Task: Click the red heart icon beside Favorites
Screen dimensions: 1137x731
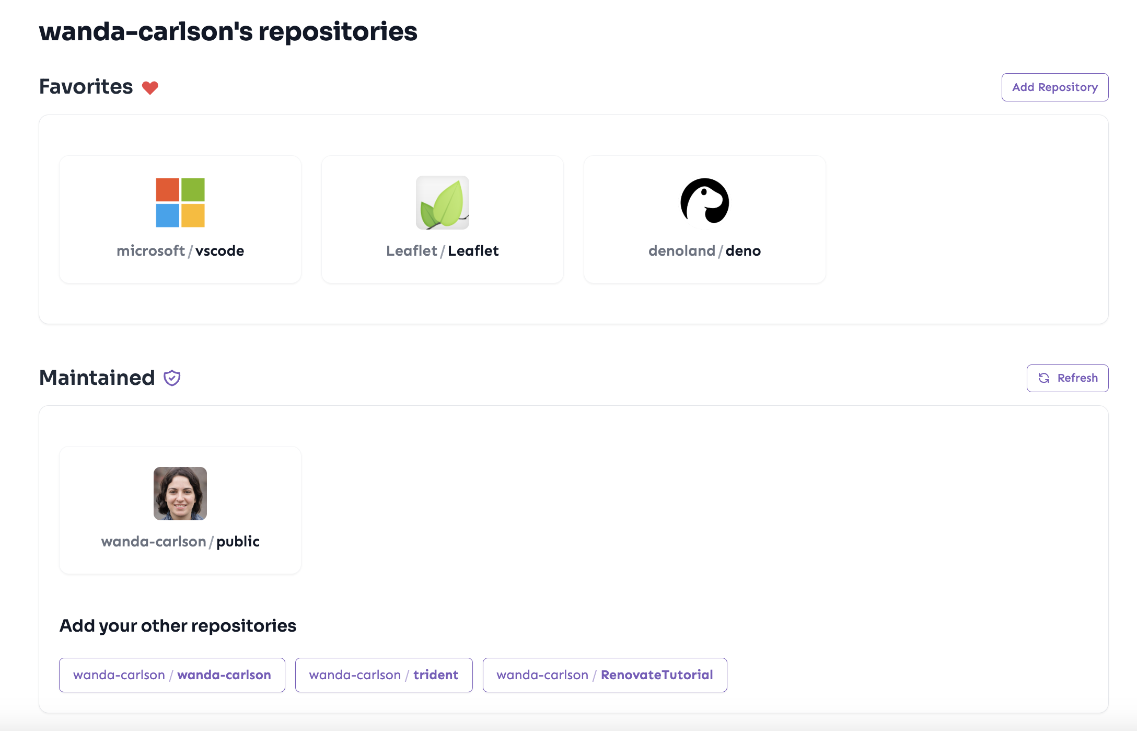Action: coord(150,88)
